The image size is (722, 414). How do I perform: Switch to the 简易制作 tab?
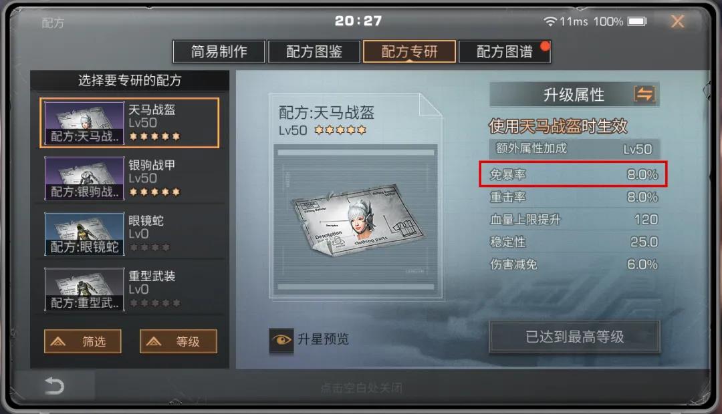point(219,51)
